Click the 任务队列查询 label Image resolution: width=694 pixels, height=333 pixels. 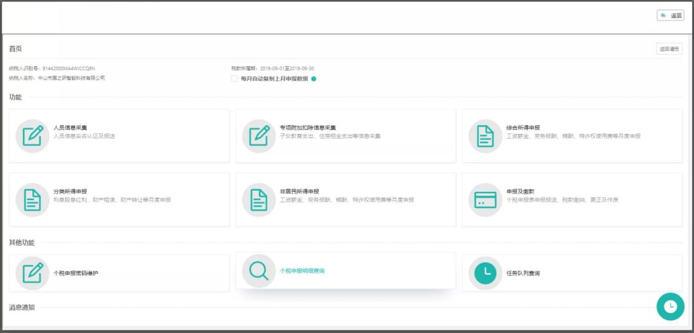(x=523, y=273)
